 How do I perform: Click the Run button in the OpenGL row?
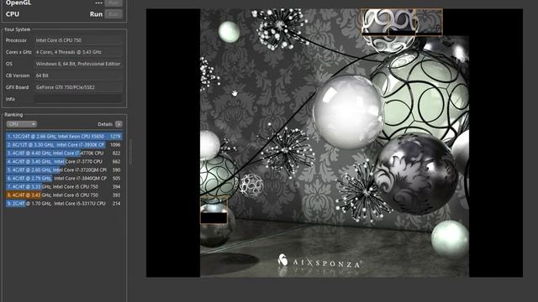113,3
